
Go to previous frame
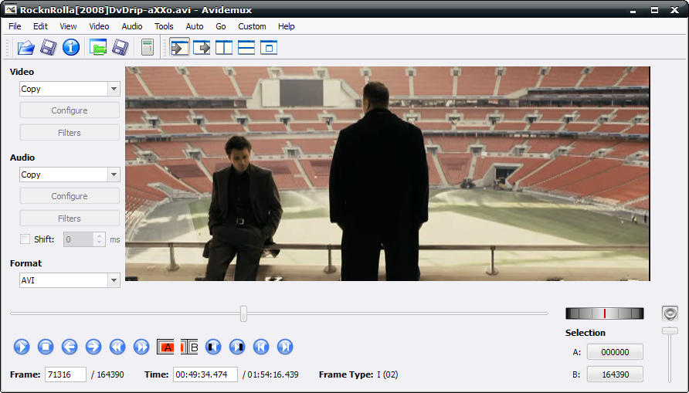click(70, 347)
